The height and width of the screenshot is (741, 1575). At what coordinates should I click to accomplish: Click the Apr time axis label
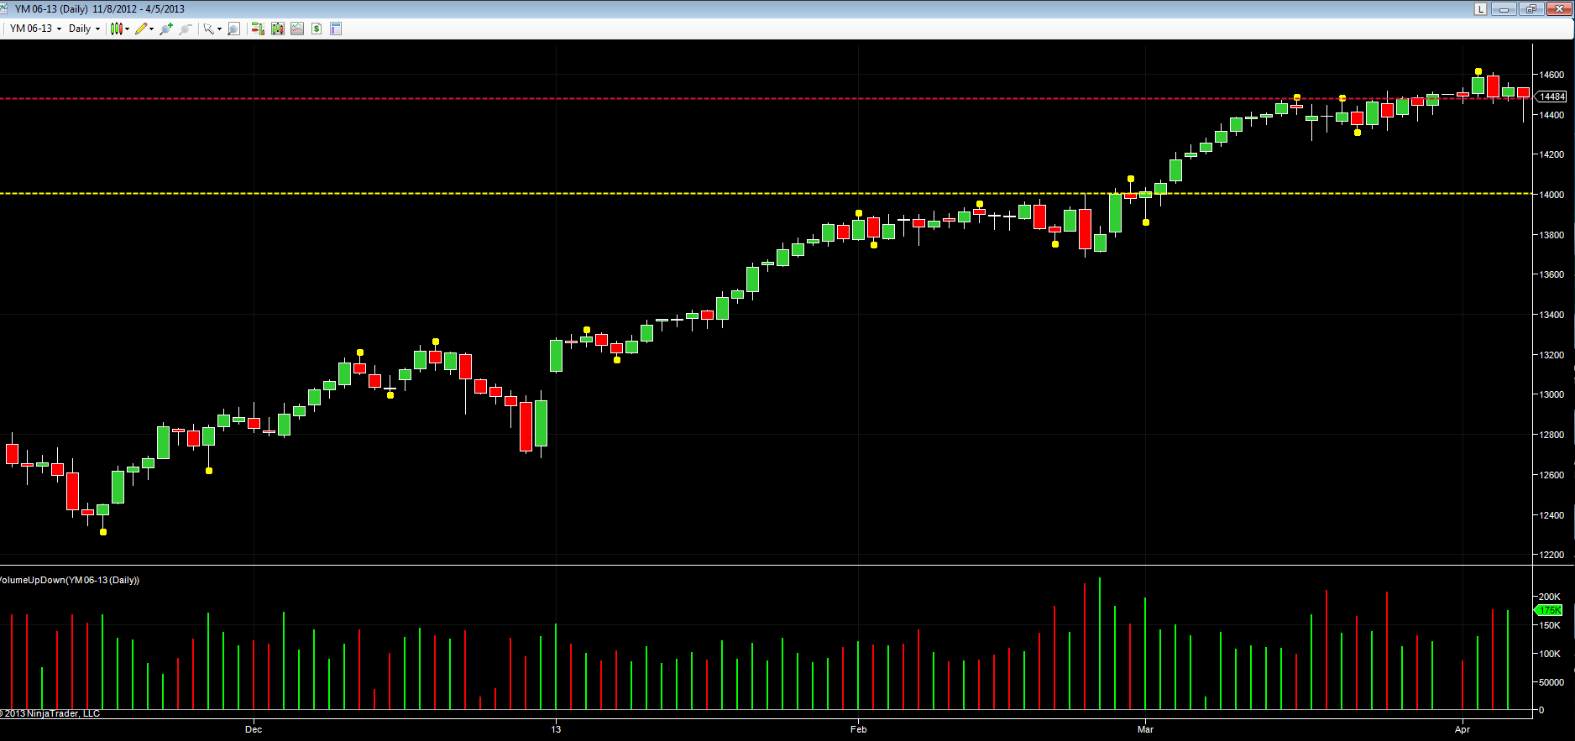pyautogui.click(x=1462, y=729)
